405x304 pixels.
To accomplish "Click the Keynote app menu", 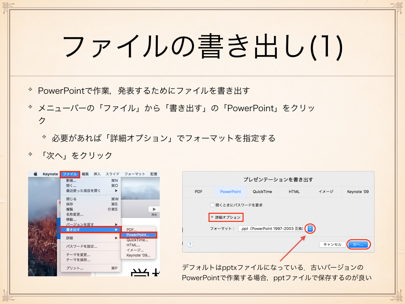I will [50, 174].
